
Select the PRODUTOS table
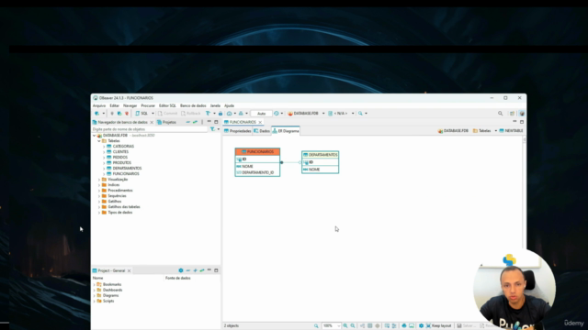pos(122,163)
